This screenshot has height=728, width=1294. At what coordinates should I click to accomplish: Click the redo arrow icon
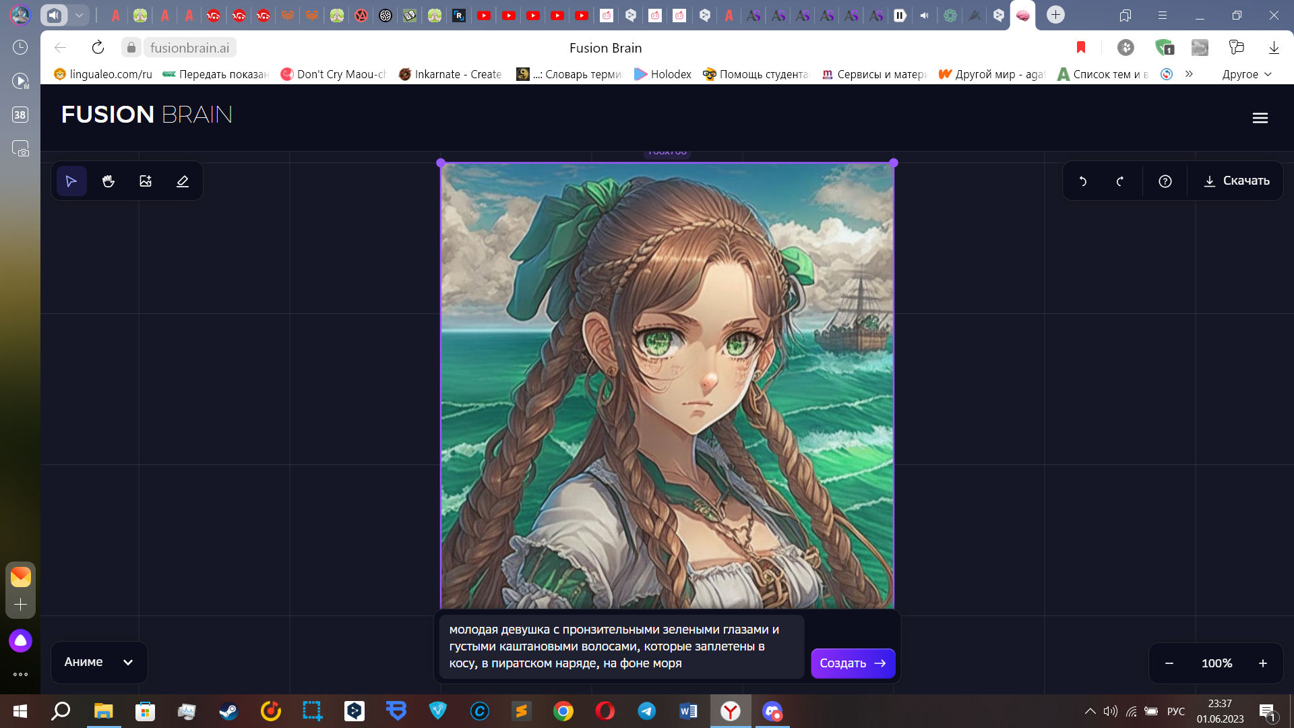click(1120, 181)
